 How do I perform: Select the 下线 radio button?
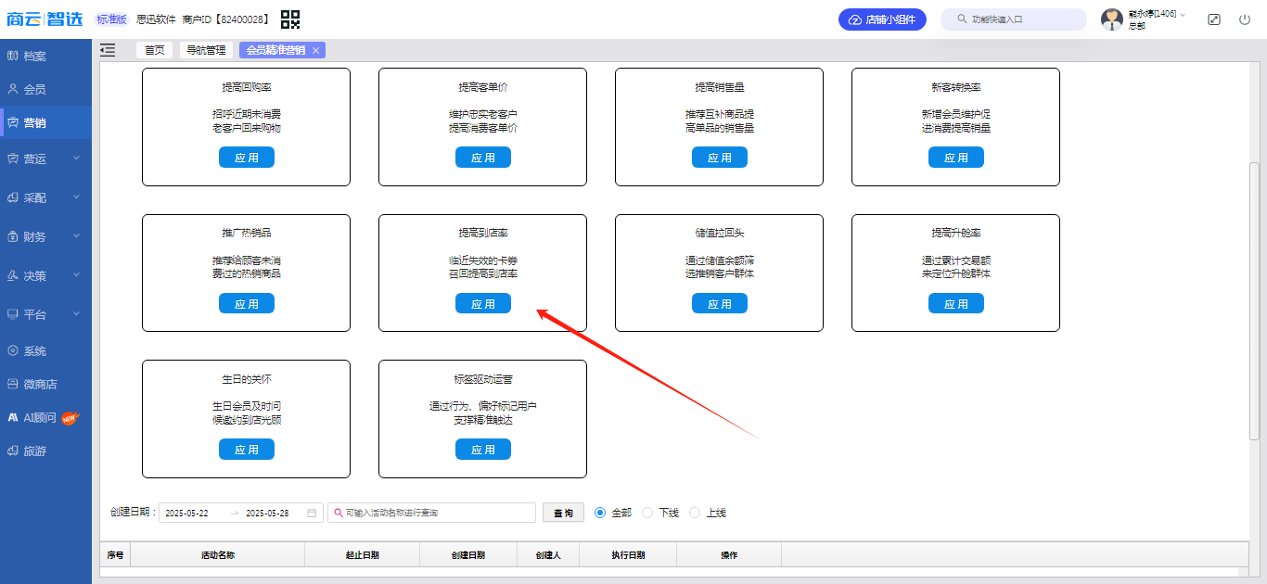tap(648, 513)
